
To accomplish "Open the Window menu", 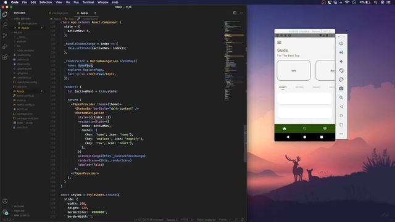I will tap(103, 2).
